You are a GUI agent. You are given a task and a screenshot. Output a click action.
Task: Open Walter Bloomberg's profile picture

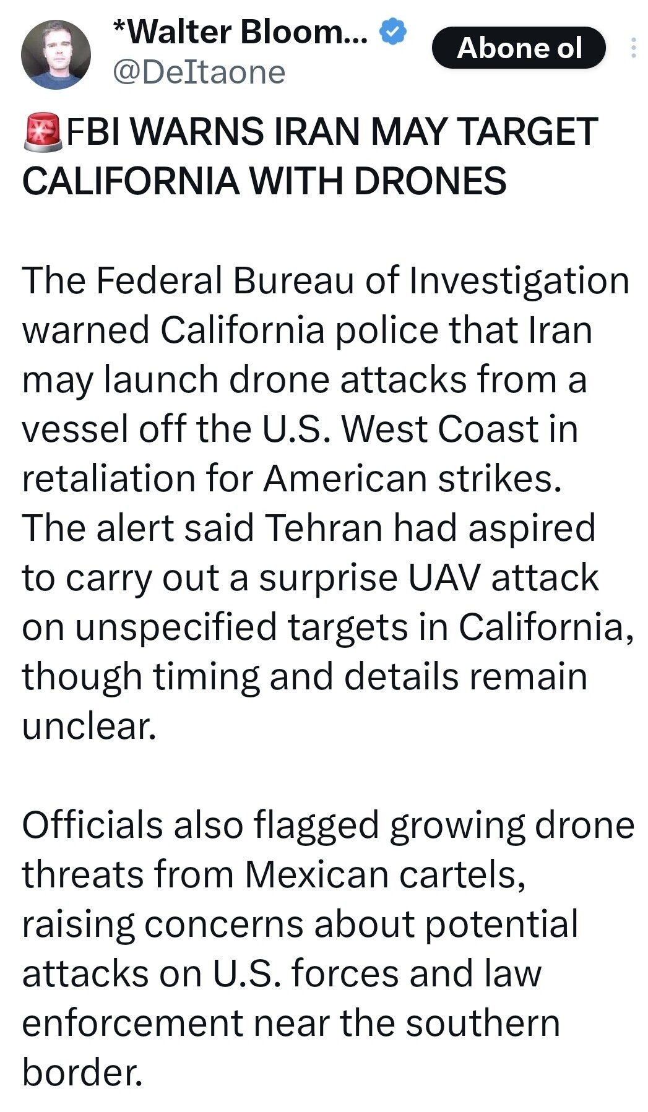click(x=56, y=54)
